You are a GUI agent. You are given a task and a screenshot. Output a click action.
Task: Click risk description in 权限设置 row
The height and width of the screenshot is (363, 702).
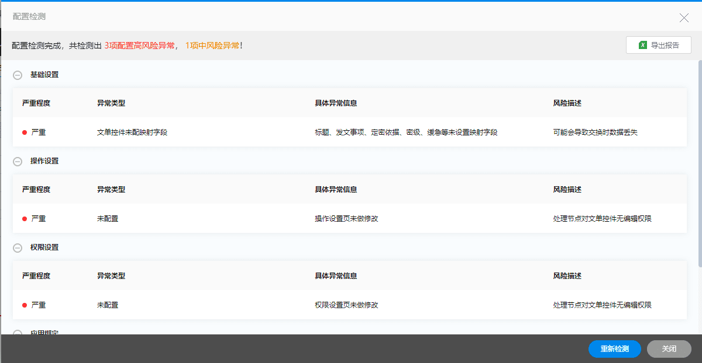(603, 305)
